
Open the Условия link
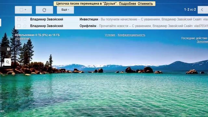(x=110, y=35)
